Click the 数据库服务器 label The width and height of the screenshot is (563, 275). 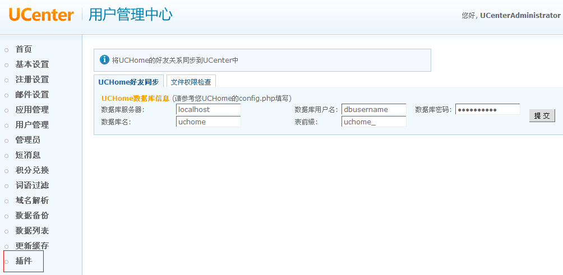[x=123, y=110]
